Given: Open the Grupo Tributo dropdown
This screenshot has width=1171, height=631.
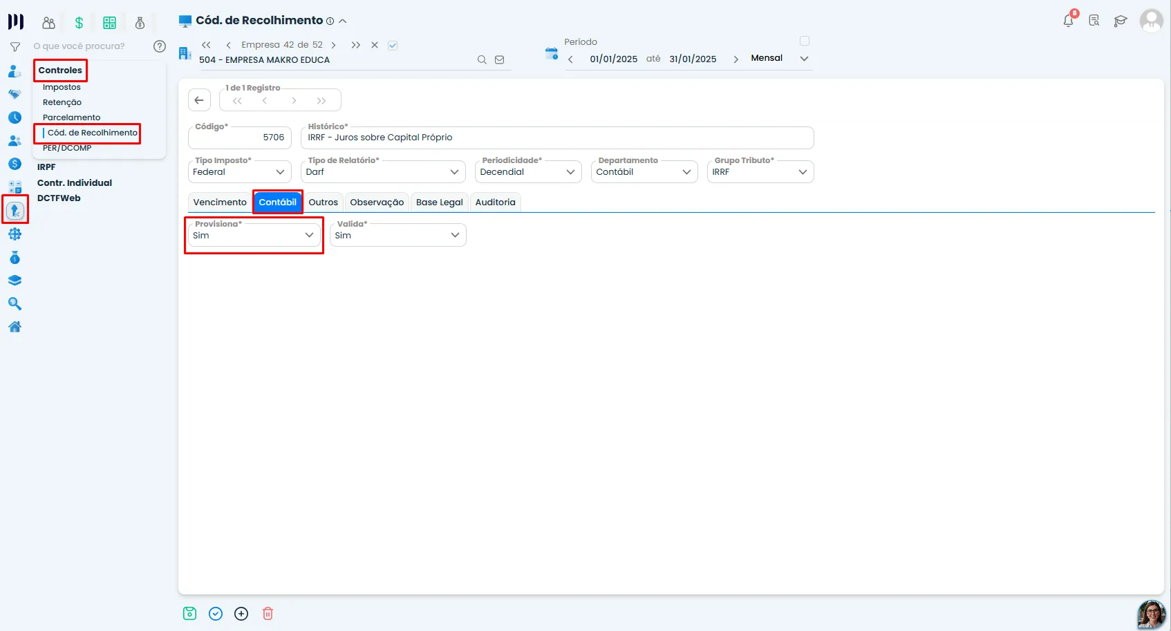Looking at the screenshot, I should (760, 172).
